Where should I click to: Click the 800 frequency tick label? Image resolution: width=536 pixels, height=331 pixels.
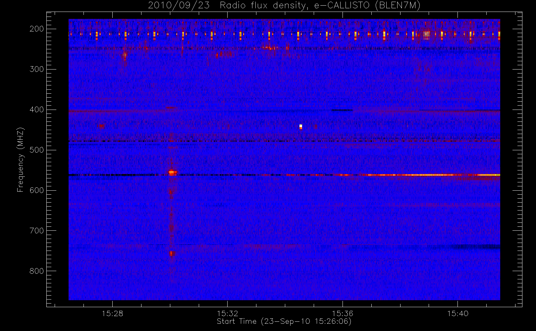pyautogui.click(x=37, y=271)
